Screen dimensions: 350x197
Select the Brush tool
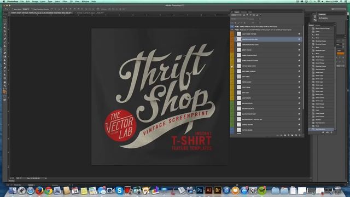(x=5, y=42)
